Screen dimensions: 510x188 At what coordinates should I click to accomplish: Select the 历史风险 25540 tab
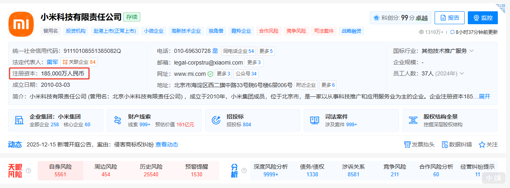click(151, 171)
